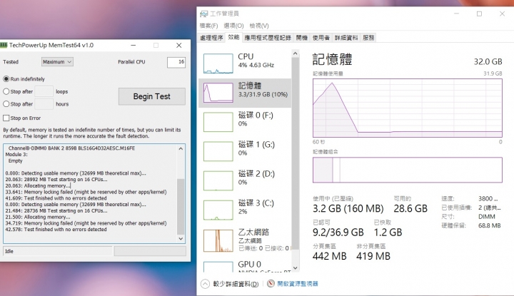Click the MemTest64 title bar app icon

coord(4,45)
